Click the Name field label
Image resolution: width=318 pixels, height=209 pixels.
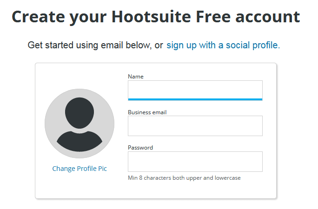click(x=136, y=77)
